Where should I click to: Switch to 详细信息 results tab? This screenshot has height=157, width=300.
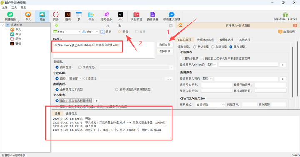click(x=71, y=113)
